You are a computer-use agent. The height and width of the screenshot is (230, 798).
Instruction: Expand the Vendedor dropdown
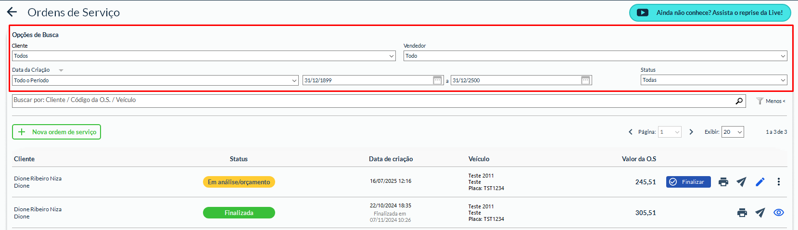click(x=595, y=56)
